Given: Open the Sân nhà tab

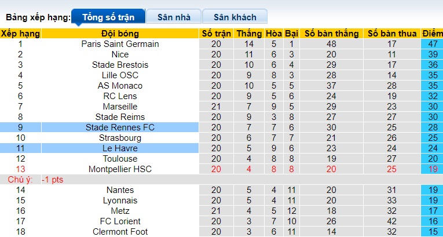Looking at the screenshot, I should tap(173, 17).
